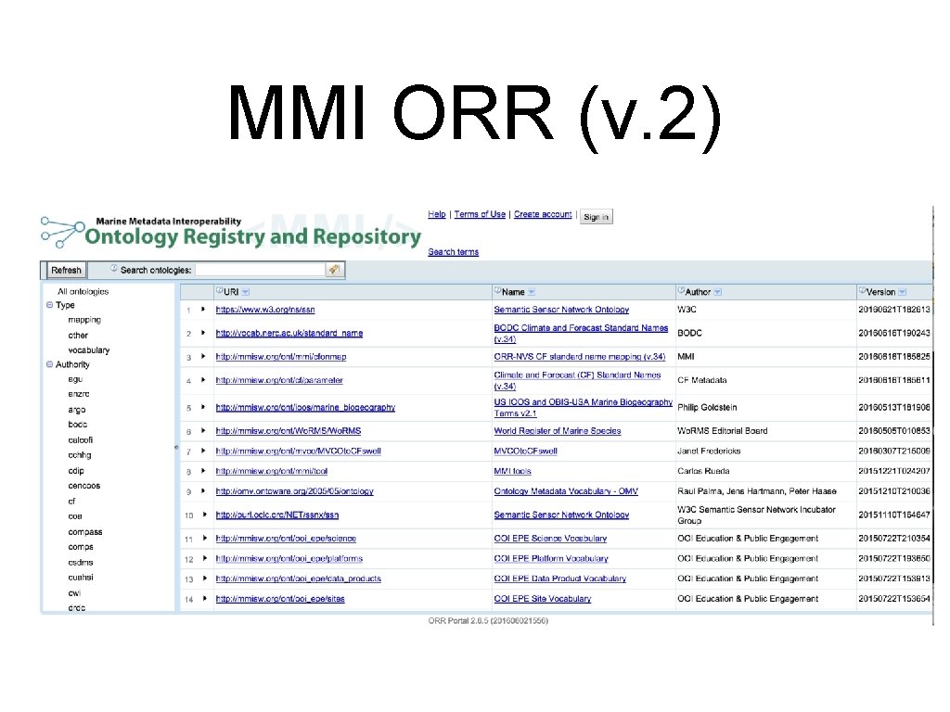The image size is (950, 712).
Task: Open the Version column dropdown arrow
Action: point(903,292)
